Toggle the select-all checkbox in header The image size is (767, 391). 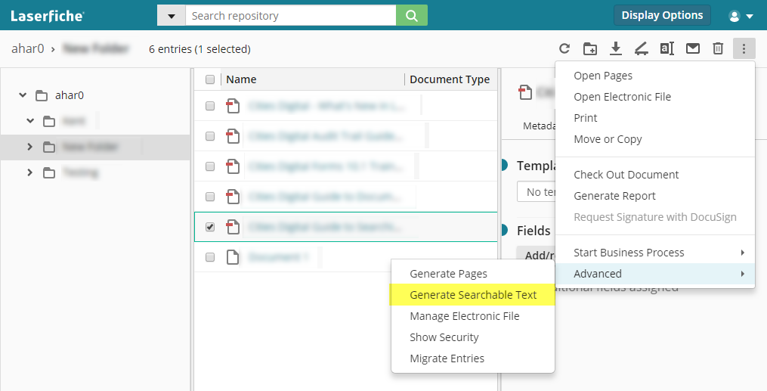coord(210,79)
